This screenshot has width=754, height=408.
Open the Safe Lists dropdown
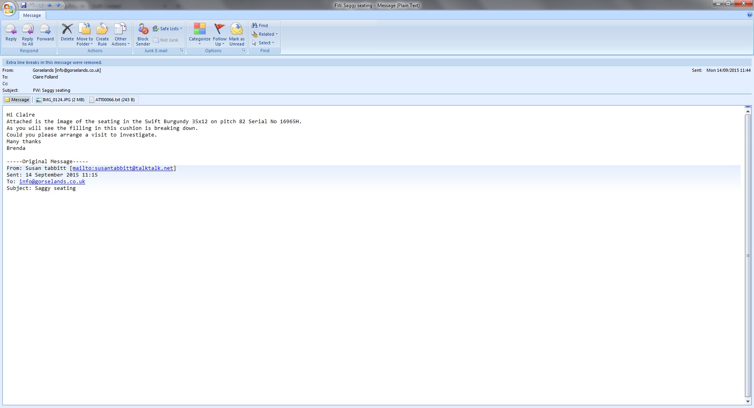click(168, 29)
